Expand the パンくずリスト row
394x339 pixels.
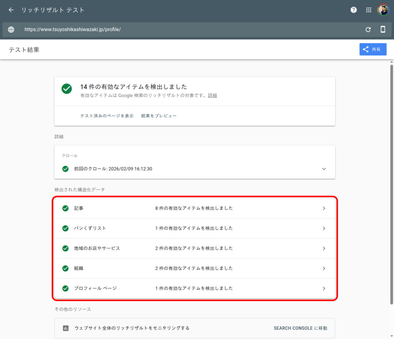point(324,228)
